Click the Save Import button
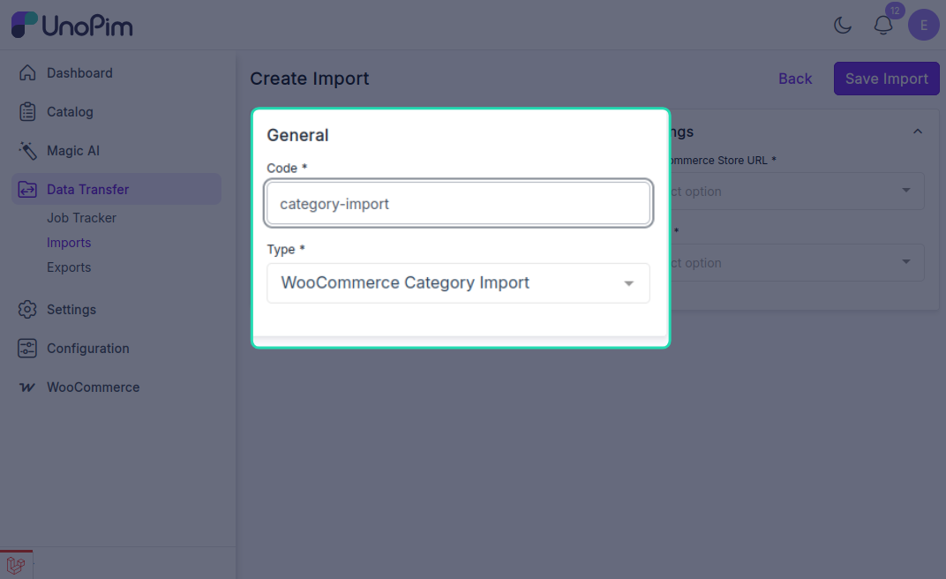The image size is (946, 579). click(886, 79)
